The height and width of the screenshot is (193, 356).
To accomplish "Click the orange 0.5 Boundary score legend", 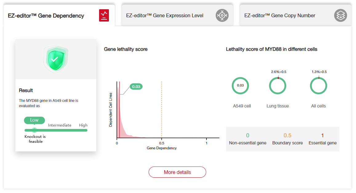I will [x=287, y=136].
